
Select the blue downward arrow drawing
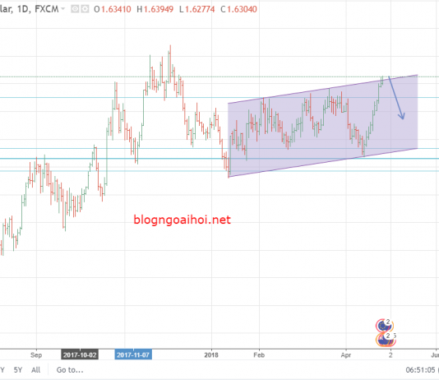pos(396,97)
